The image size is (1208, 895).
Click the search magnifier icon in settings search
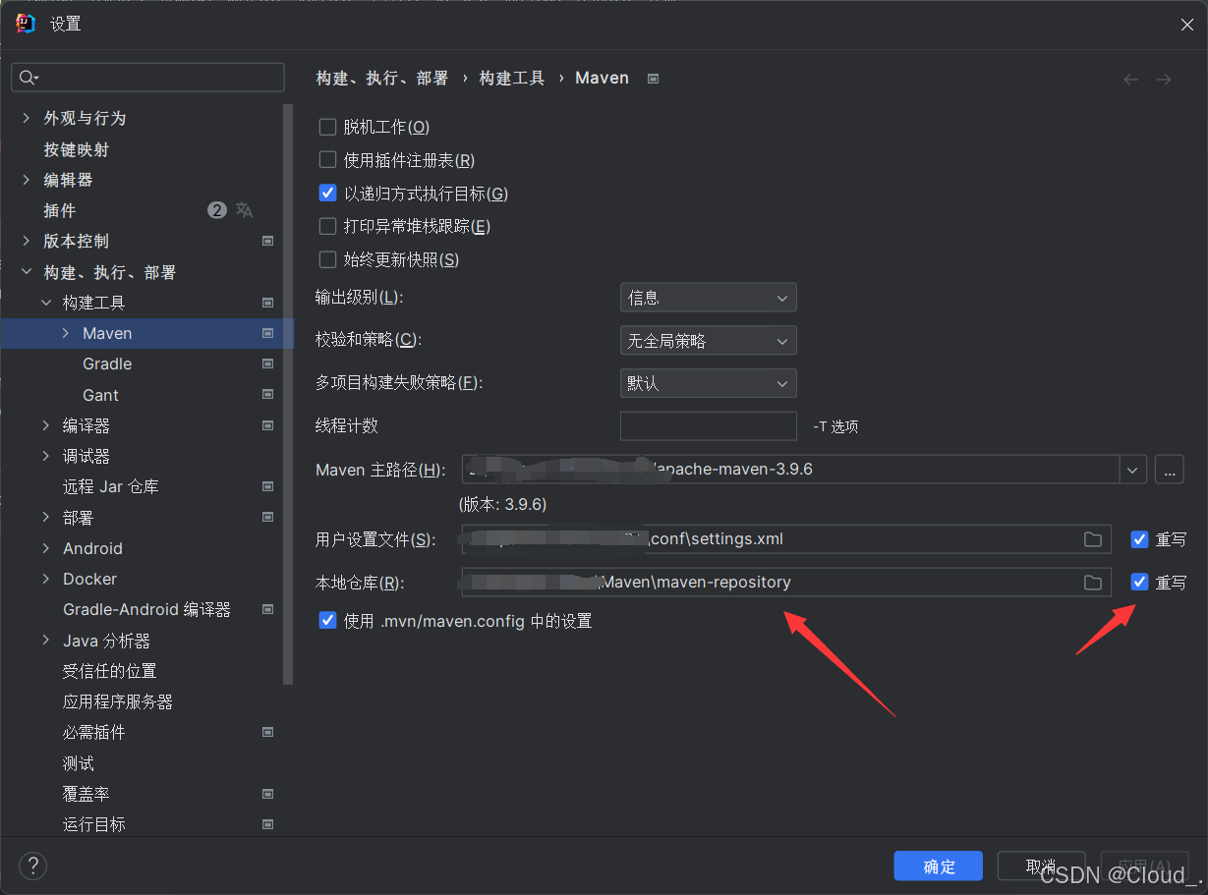28,78
